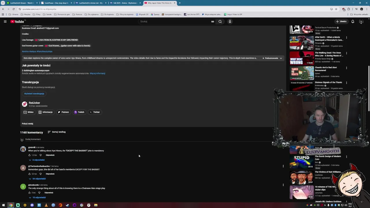Screen dimensions: 370x208
Task: Click the Wyświetl transkrypcję button
Action: (34, 94)
